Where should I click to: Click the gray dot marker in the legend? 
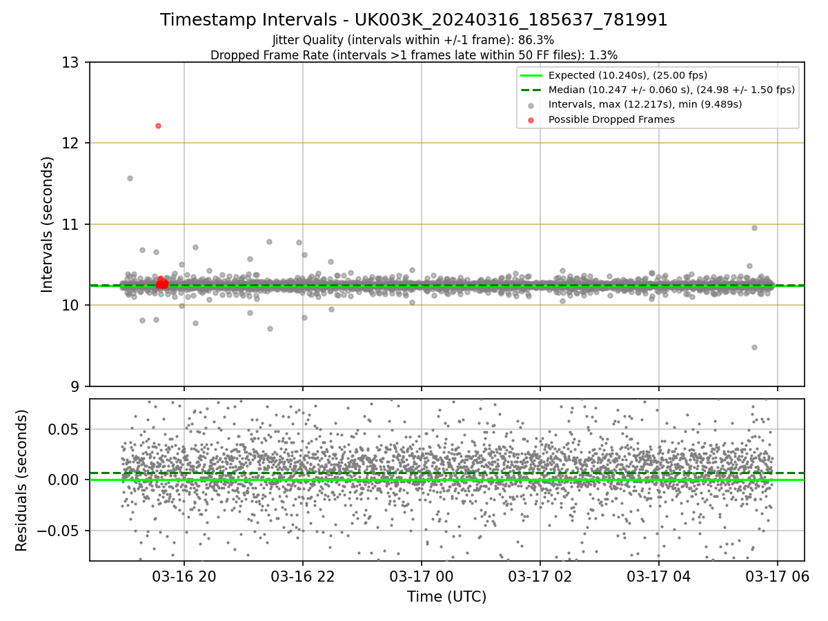pyautogui.click(x=531, y=106)
